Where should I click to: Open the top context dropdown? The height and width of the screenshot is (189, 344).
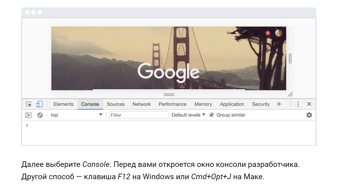tap(76, 115)
